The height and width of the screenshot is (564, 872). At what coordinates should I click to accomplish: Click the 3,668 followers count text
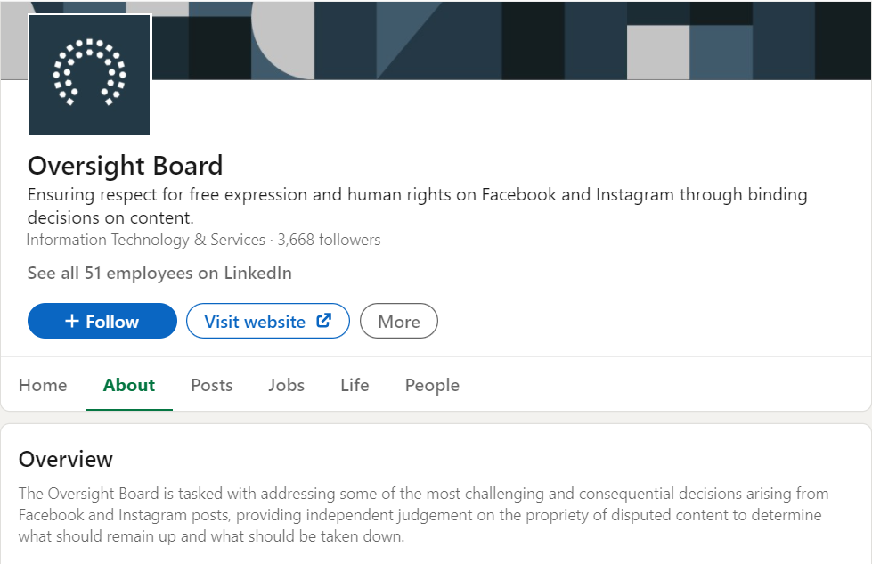point(330,240)
